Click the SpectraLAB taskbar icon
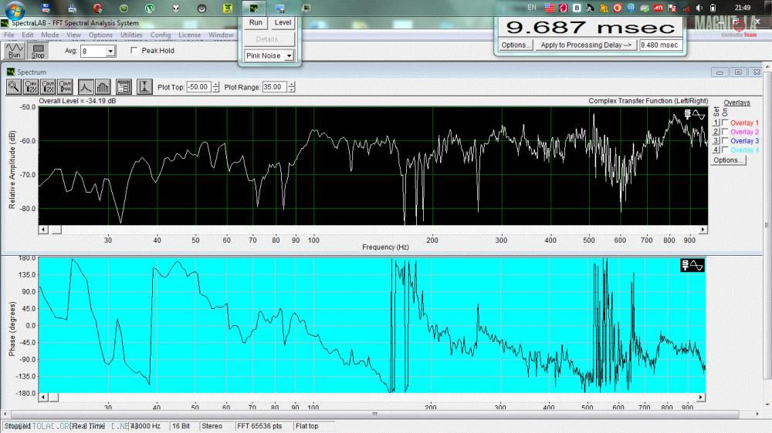The image size is (772, 433). point(253,8)
